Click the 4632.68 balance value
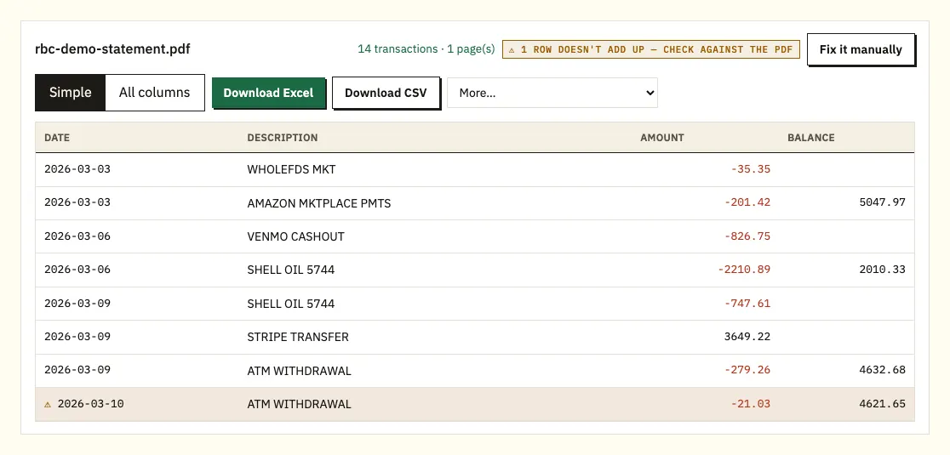This screenshot has height=455, width=950. tap(882, 370)
